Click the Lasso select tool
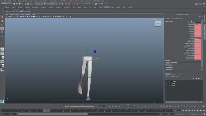The image size is (206, 116). 2,21
